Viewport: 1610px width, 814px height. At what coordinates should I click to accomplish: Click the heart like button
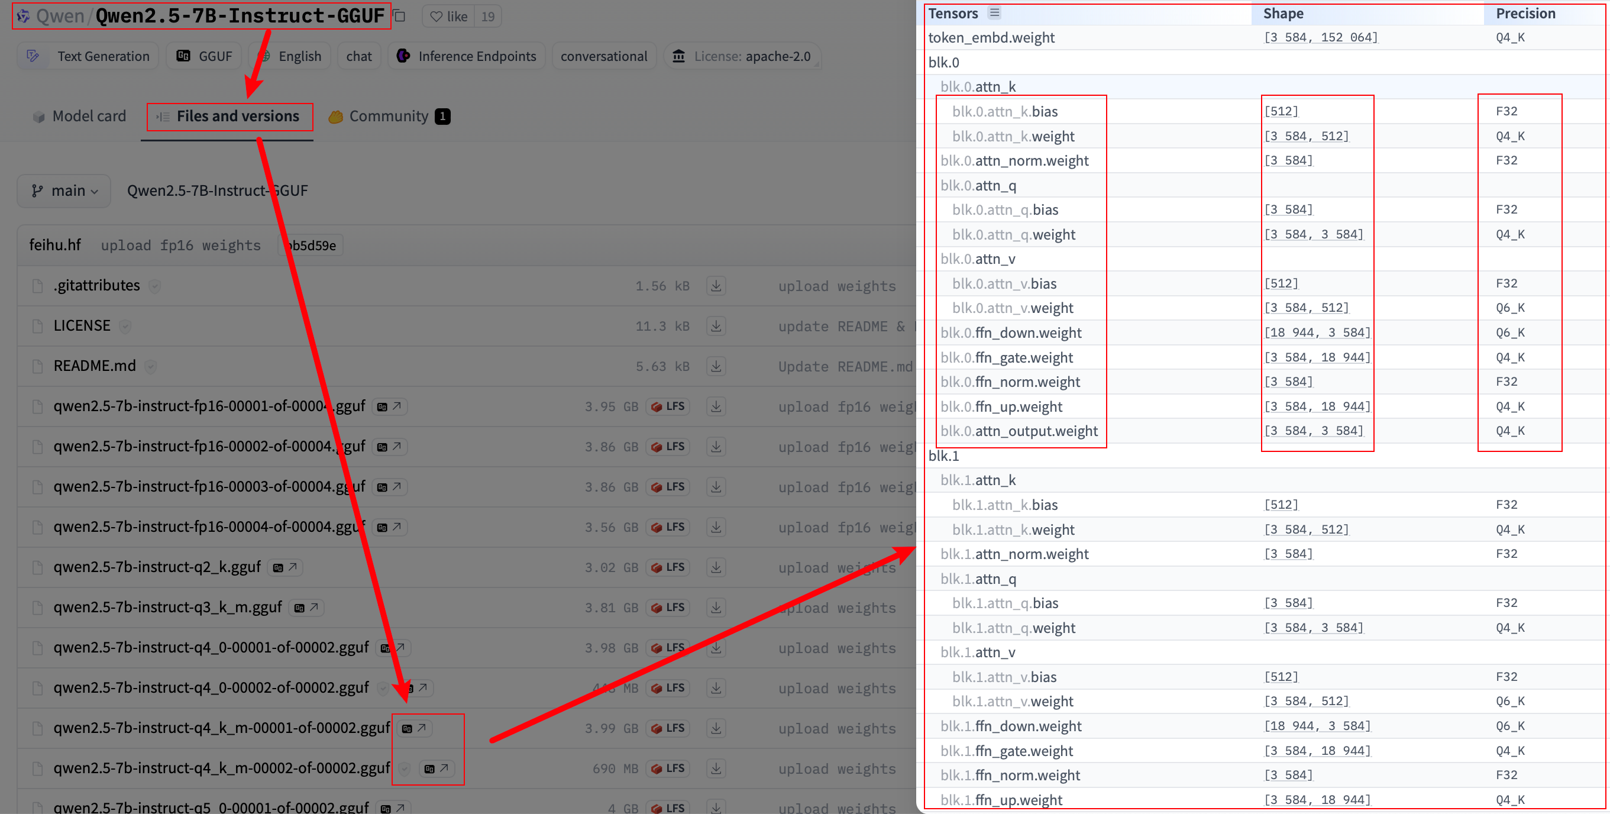click(449, 16)
